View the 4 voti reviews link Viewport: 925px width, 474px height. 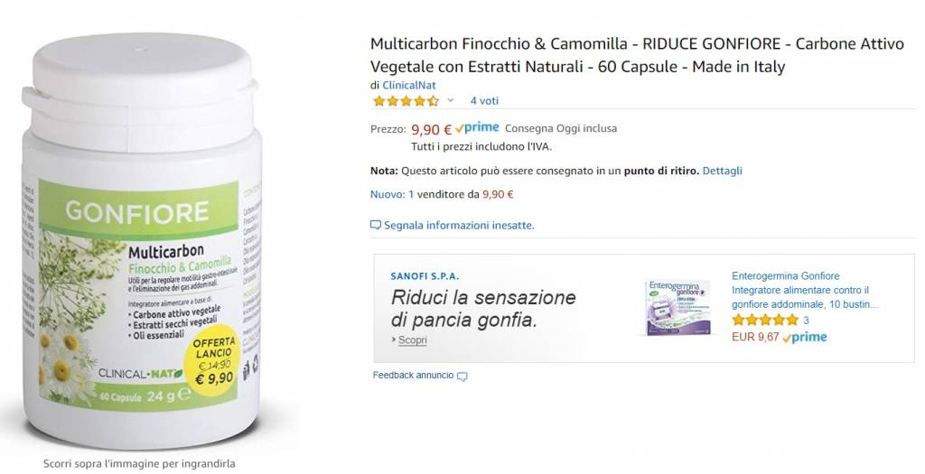(x=484, y=101)
